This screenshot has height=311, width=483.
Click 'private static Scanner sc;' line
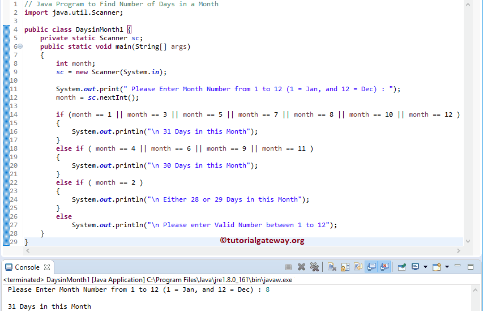(x=92, y=38)
